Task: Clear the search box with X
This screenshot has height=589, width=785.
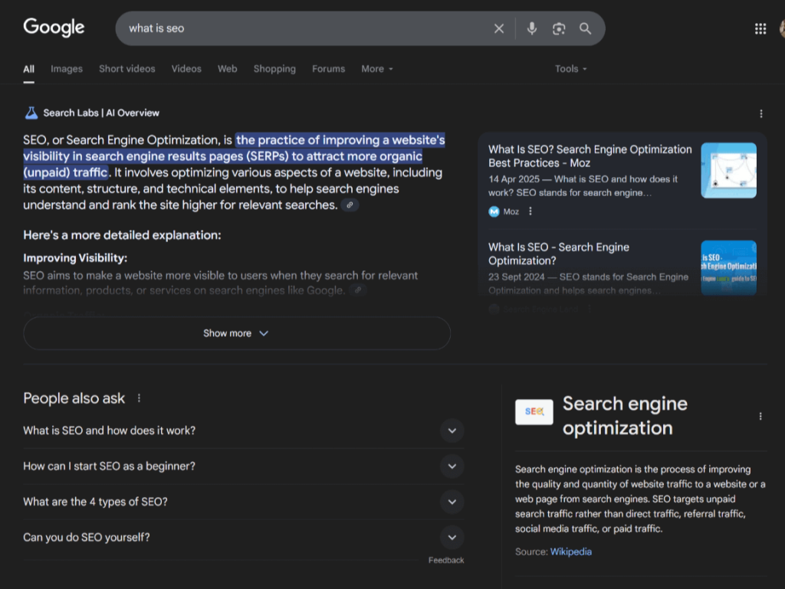Action: (x=498, y=28)
